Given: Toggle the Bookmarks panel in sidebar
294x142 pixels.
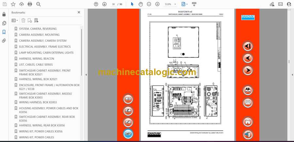Looking at the screenshot, I should (x=4, y=32).
